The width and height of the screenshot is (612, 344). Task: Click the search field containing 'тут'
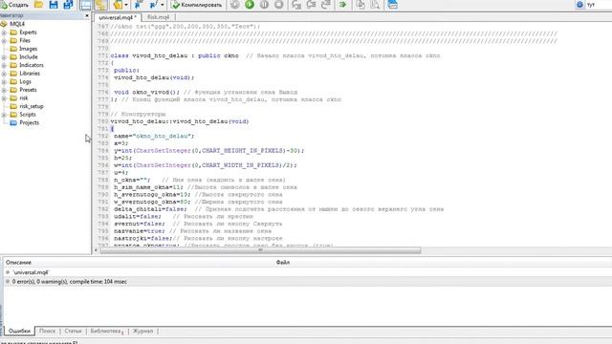599,5
